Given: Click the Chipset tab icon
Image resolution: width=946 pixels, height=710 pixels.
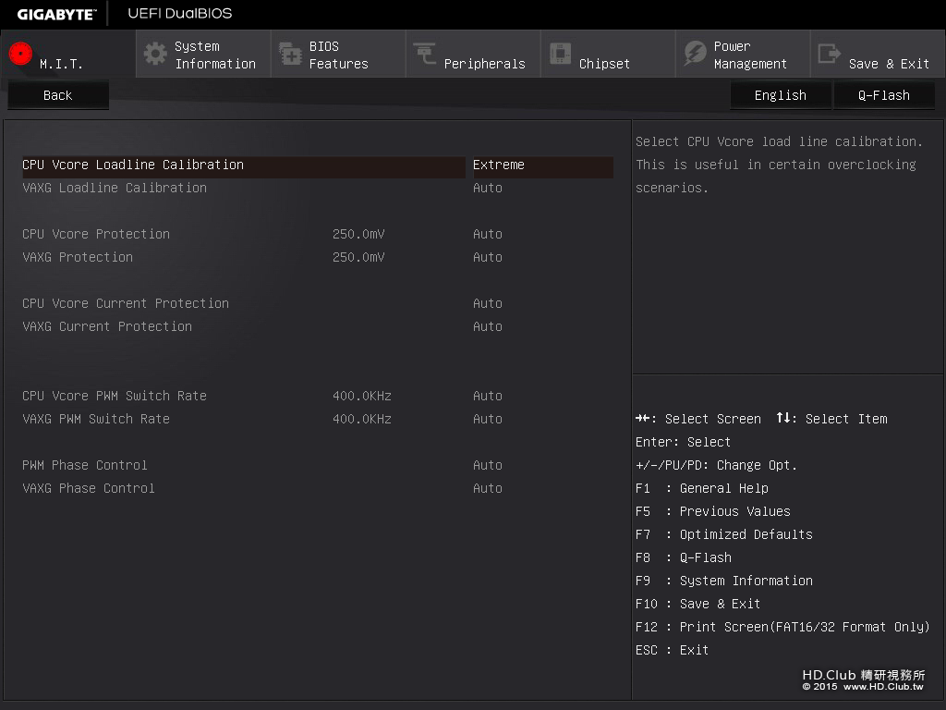Looking at the screenshot, I should pyautogui.click(x=560, y=54).
